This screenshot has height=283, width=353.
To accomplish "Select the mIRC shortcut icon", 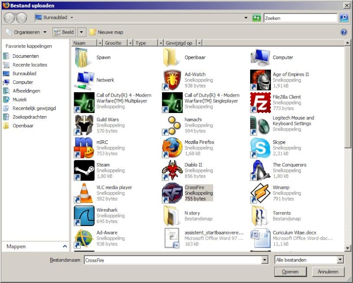I will (x=84, y=148).
